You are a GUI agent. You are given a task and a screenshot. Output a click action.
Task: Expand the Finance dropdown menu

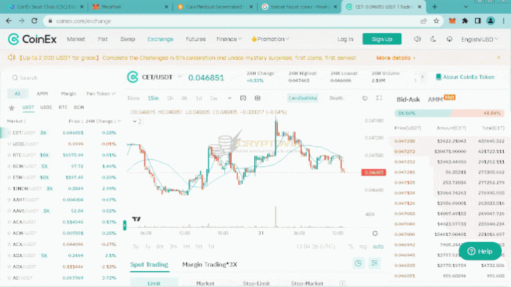(230, 39)
